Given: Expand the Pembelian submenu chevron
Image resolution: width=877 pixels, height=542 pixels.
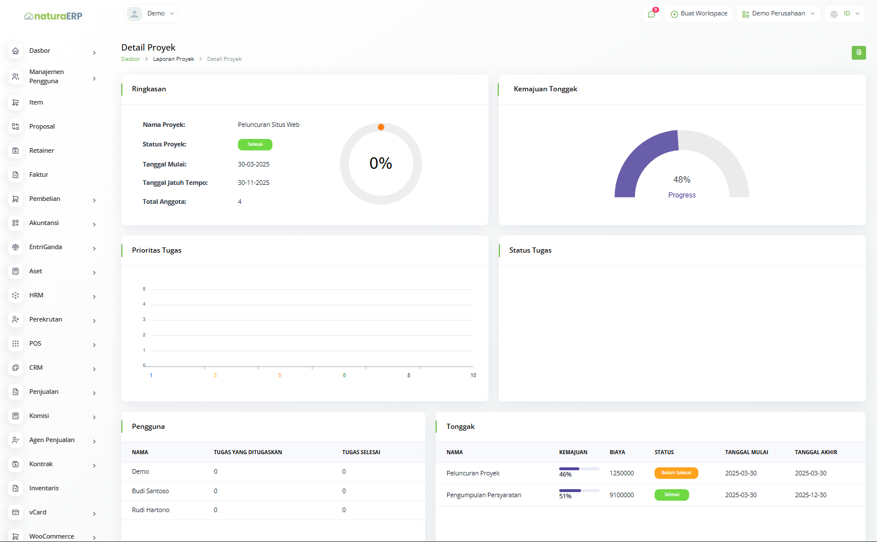Looking at the screenshot, I should [94, 200].
